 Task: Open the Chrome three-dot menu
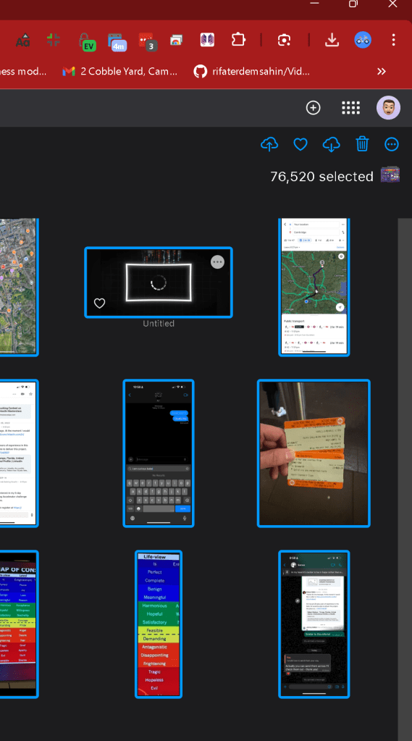(x=393, y=40)
